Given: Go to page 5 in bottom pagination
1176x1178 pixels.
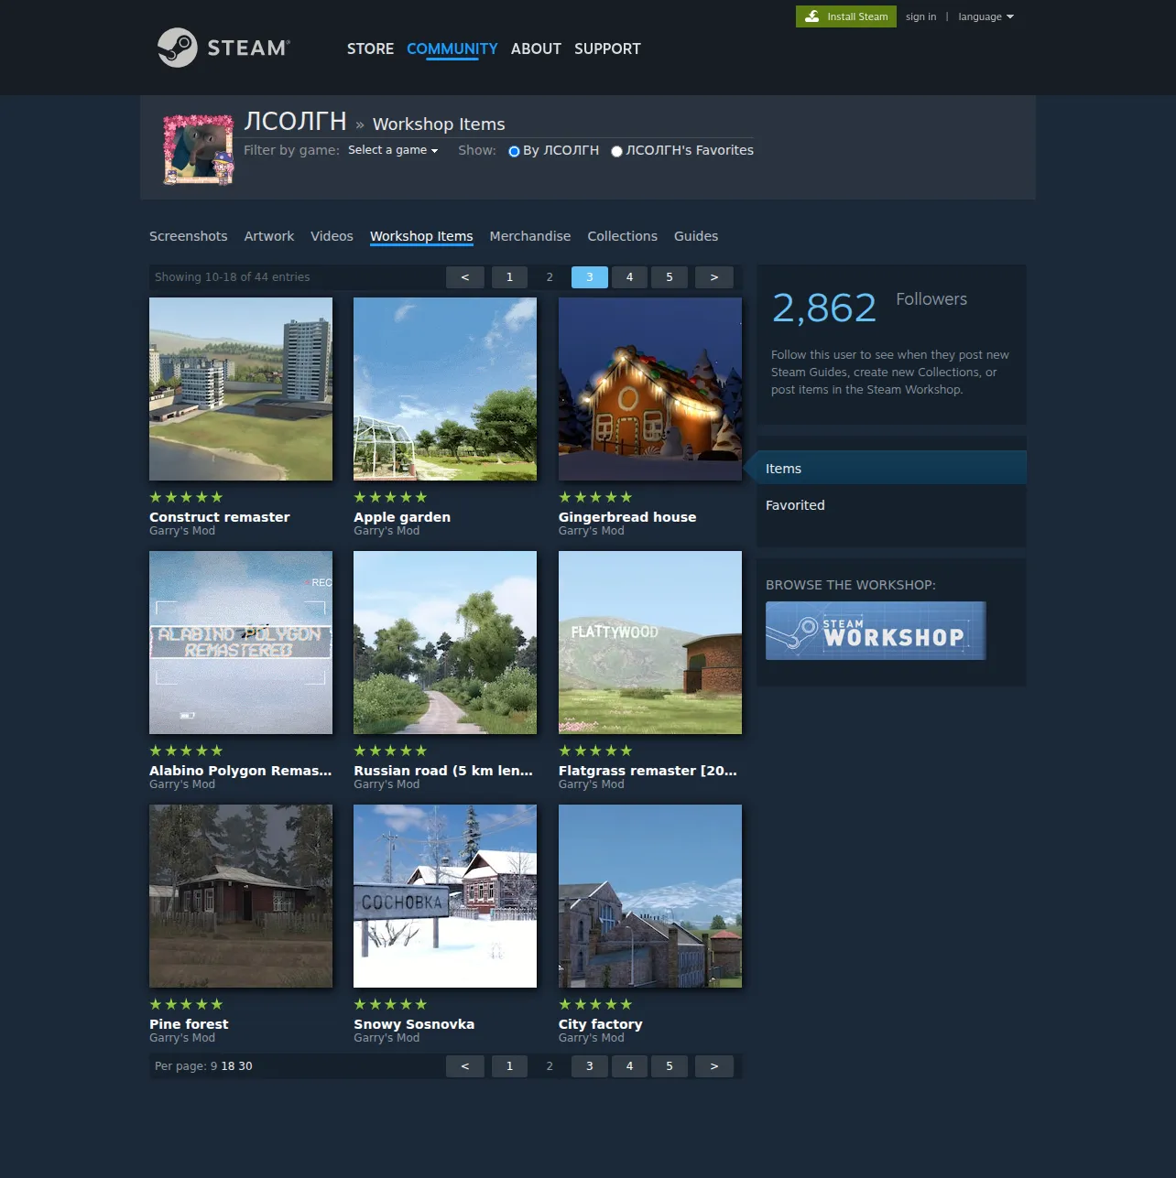Looking at the screenshot, I should (670, 1066).
